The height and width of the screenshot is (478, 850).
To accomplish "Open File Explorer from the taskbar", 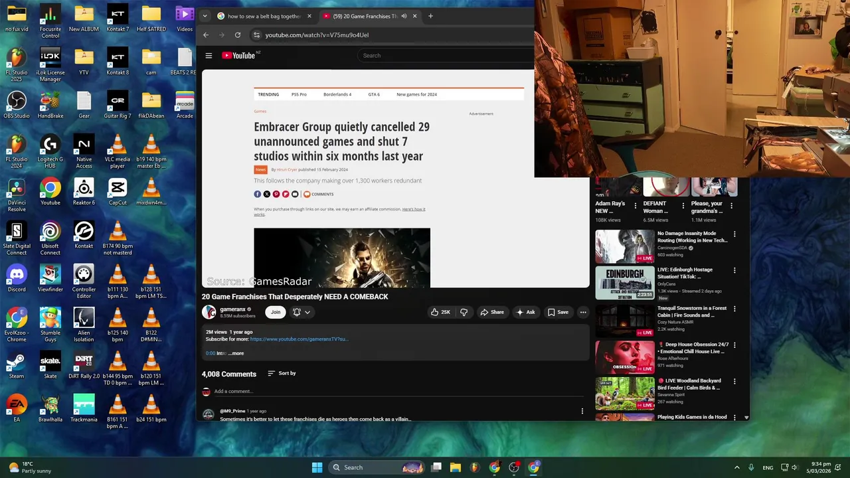I will point(456,467).
